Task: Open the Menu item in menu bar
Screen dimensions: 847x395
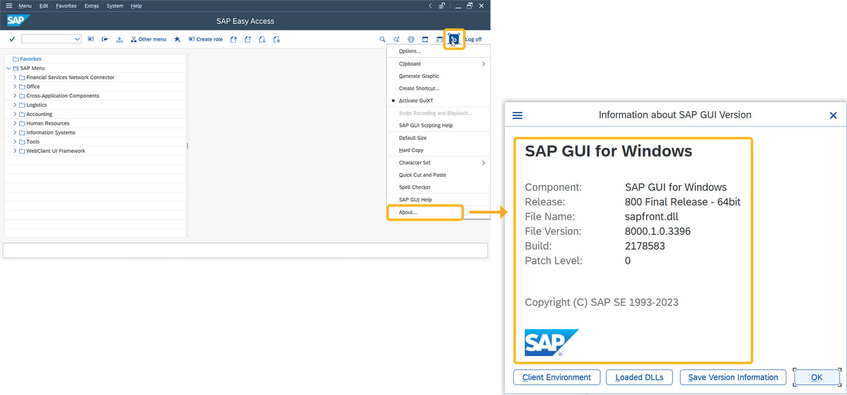Action: tap(25, 6)
